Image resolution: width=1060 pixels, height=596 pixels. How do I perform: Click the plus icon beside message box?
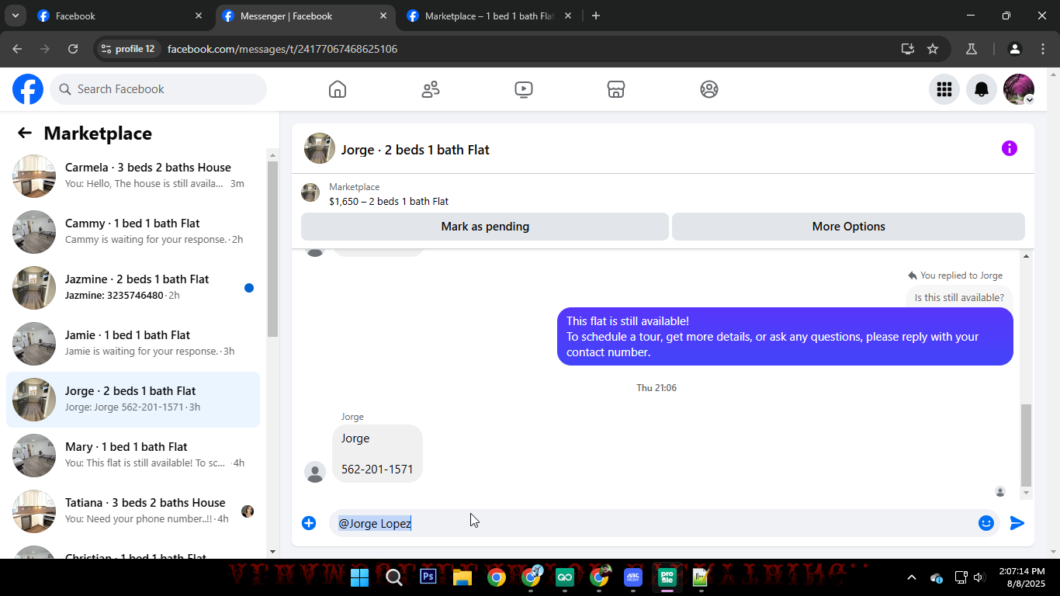point(309,523)
